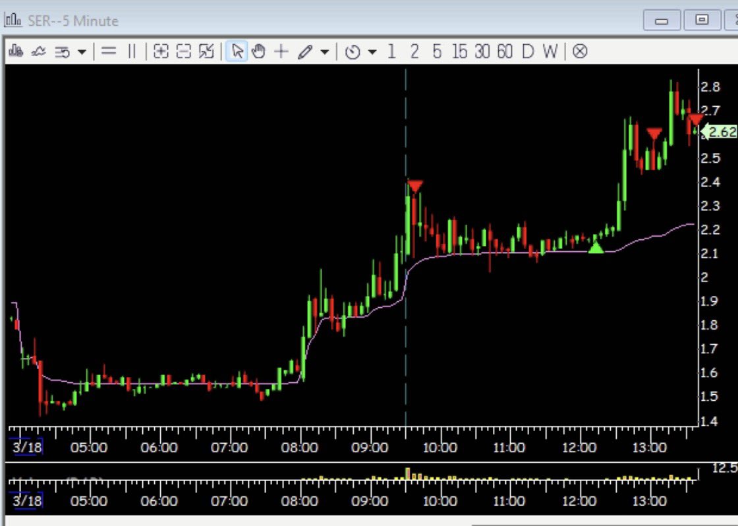738x526 pixels.
Task: Click the reset zoom arrow-box icon
Action: point(207,51)
